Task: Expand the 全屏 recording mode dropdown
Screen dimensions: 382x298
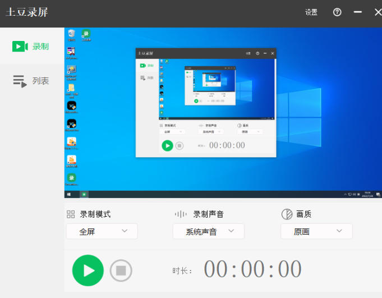Action: [x=102, y=231]
